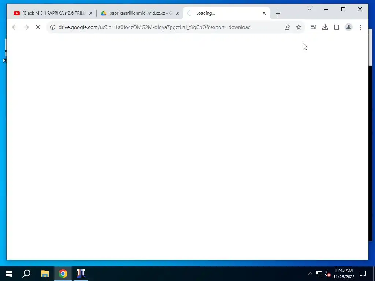Show hidden system tray icons
The height and width of the screenshot is (281, 375).
pyautogui.click(x=310, y=274)
